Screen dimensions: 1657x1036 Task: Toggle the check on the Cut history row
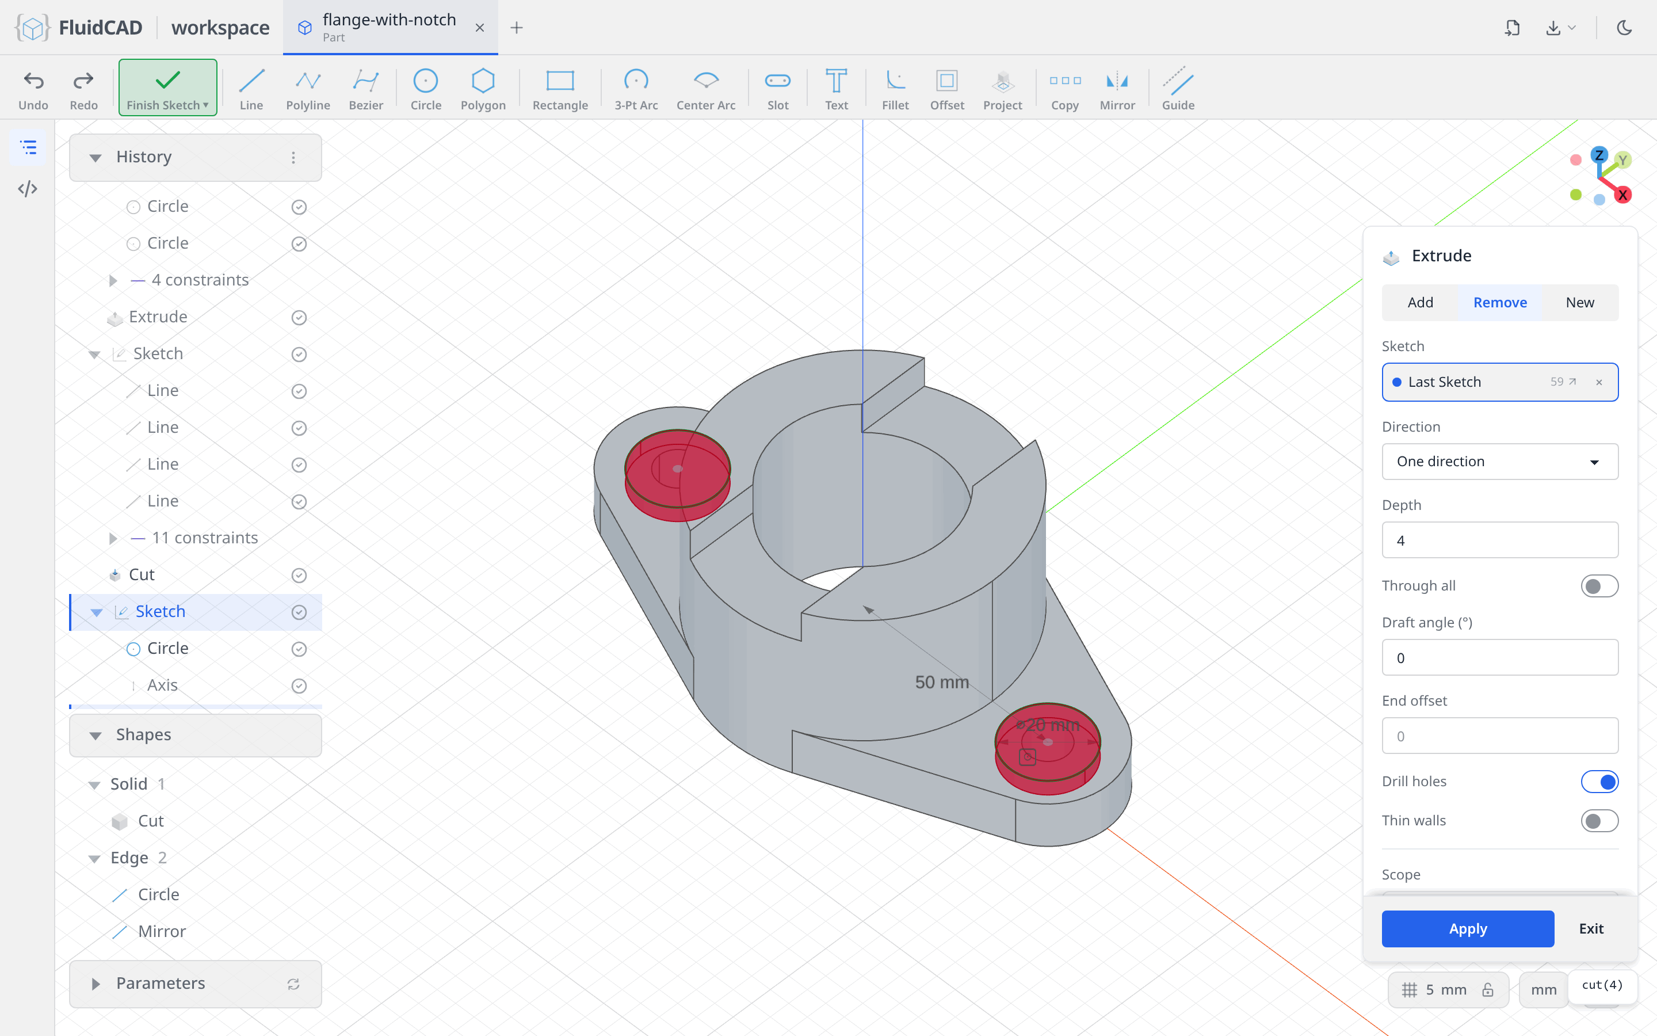click(x=299, y=576)
